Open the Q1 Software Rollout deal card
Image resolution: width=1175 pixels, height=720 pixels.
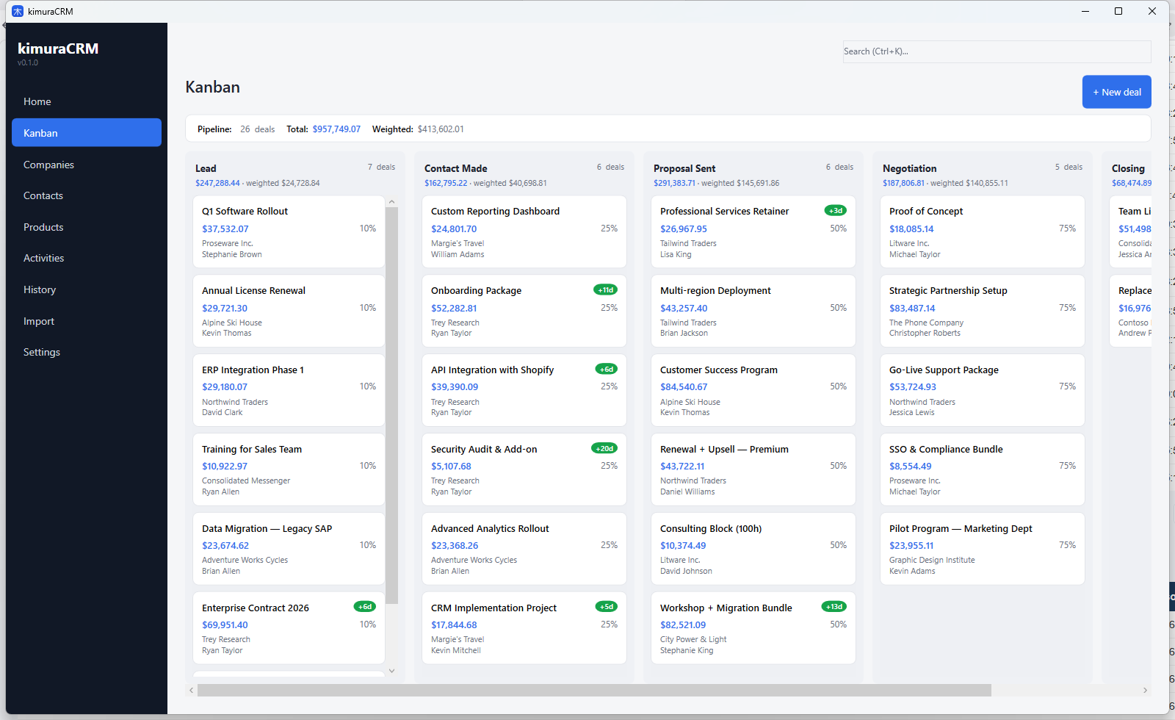click(288, 231)
